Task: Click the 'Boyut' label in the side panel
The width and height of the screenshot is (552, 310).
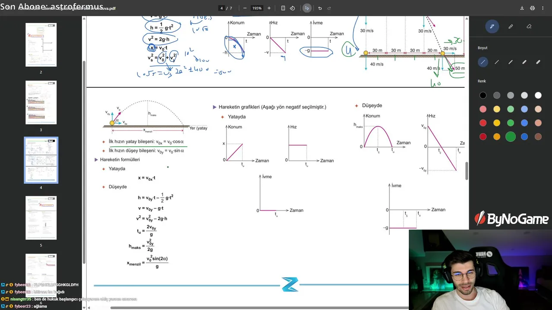Action: tap(483, 48)
